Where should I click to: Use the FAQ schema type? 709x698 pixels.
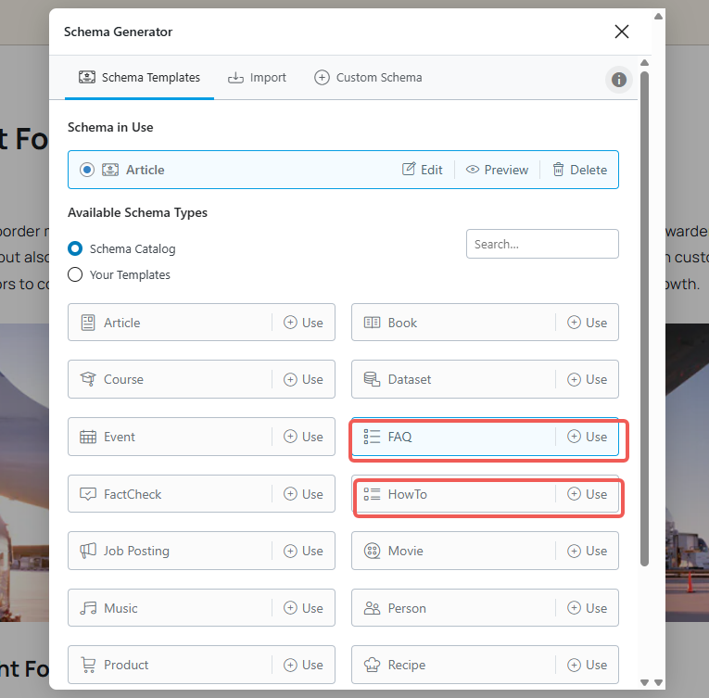point(588,437)
